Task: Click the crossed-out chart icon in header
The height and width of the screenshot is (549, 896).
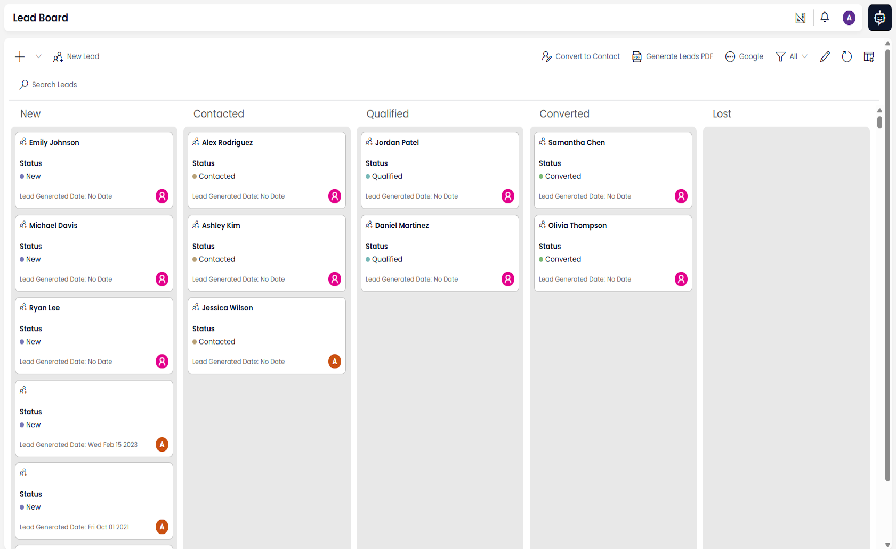Action: click(801, 18)
